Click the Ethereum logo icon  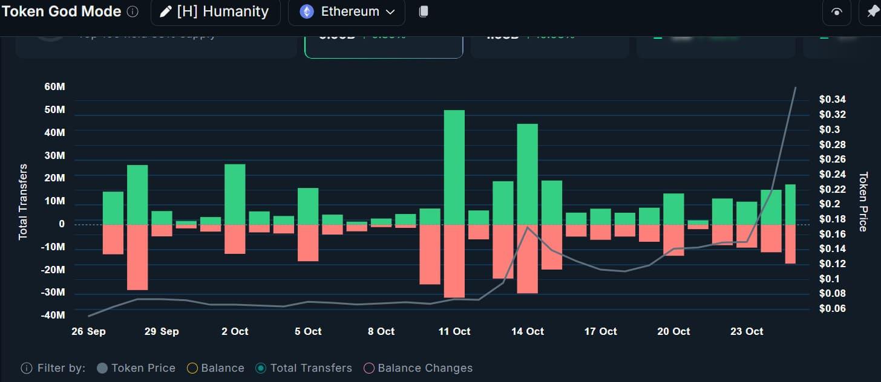[x=307, y=11]
